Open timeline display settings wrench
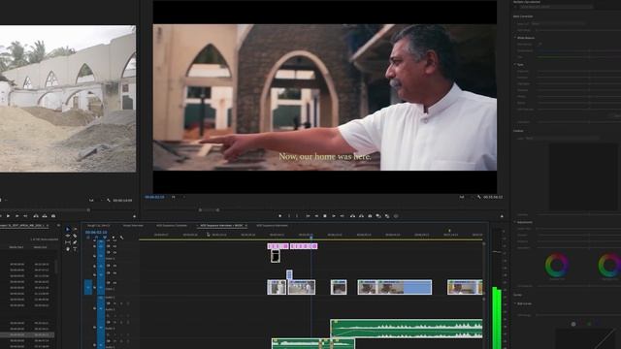 (x=121, y=238)
